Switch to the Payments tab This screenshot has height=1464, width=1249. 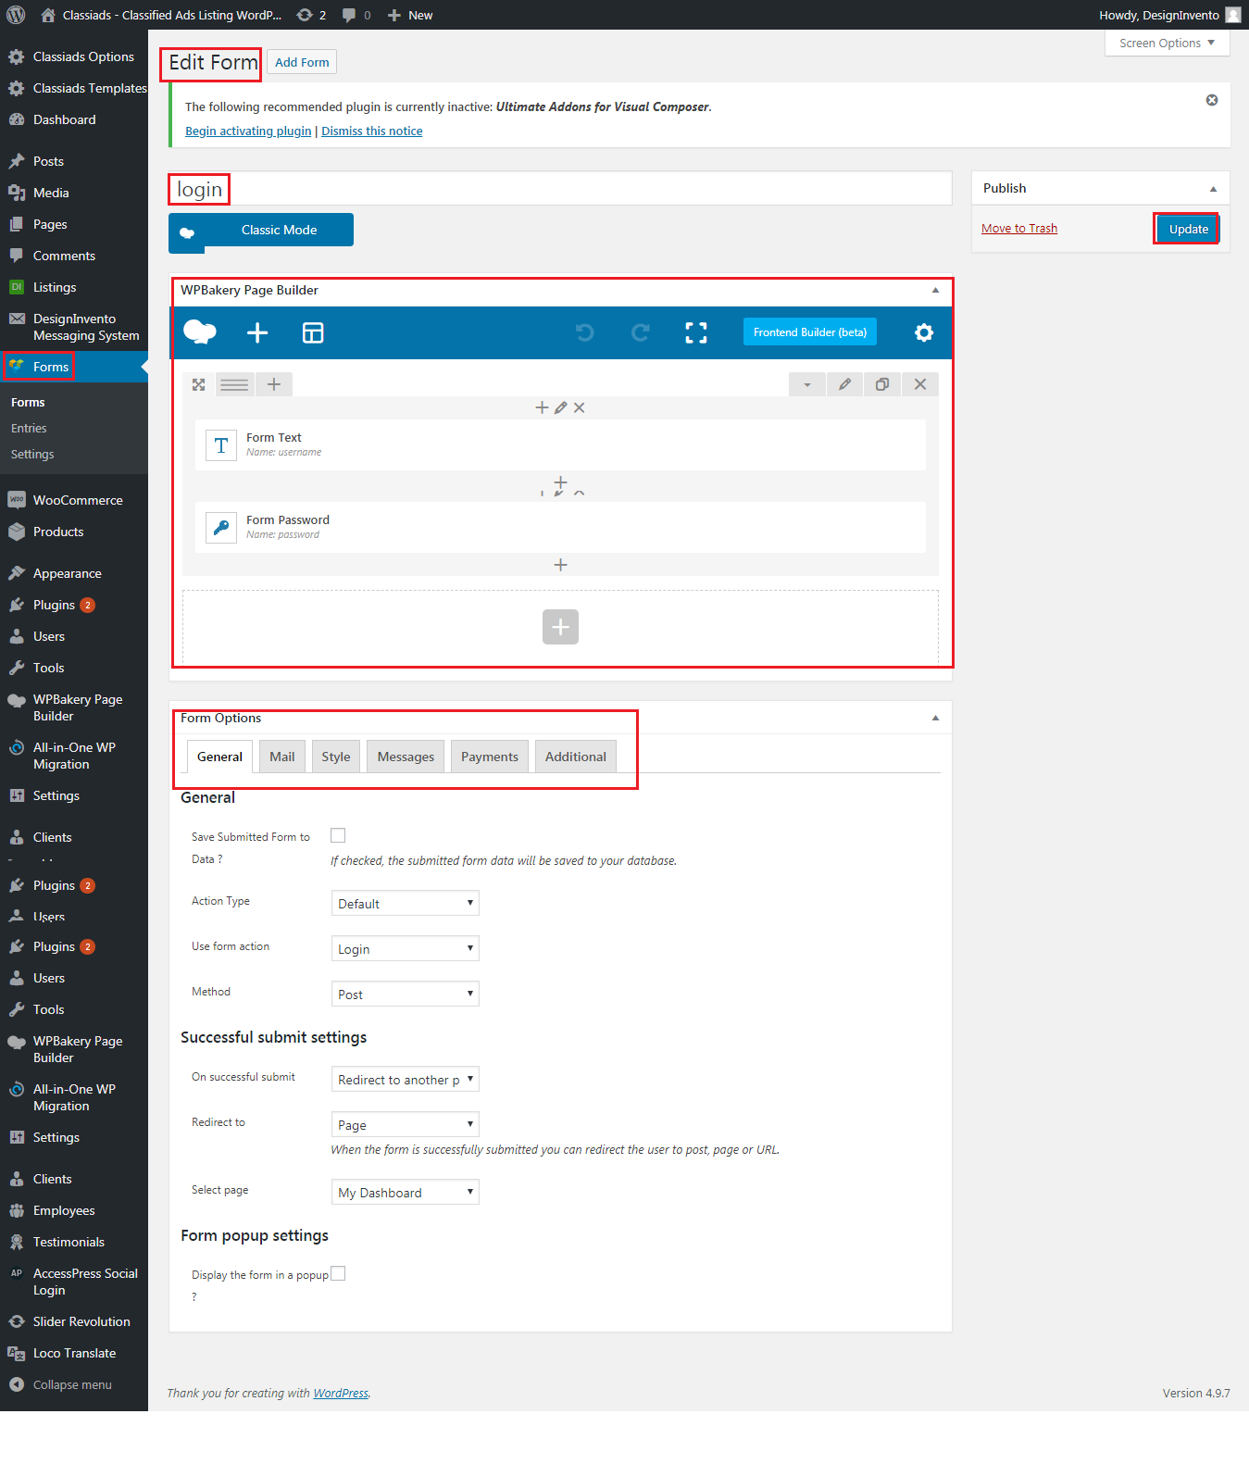pos(490,757)
